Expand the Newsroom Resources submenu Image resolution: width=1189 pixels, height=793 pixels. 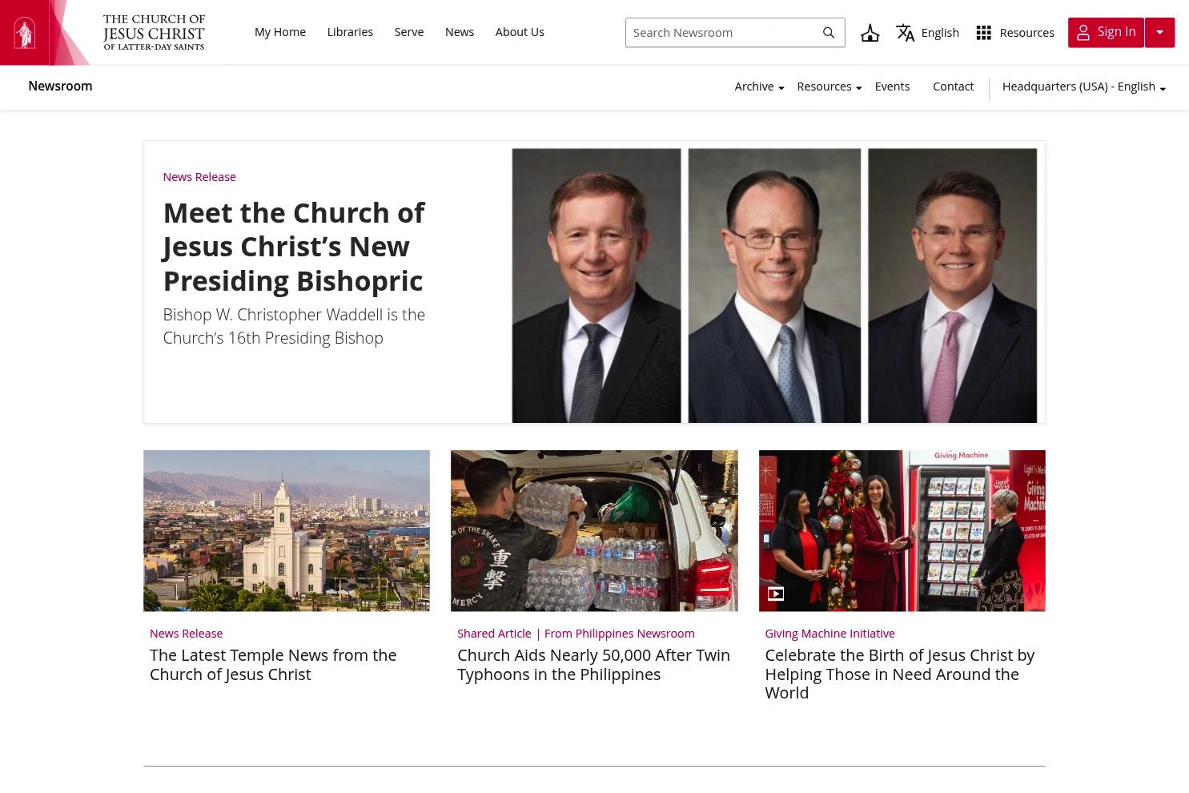pos(829,87)
